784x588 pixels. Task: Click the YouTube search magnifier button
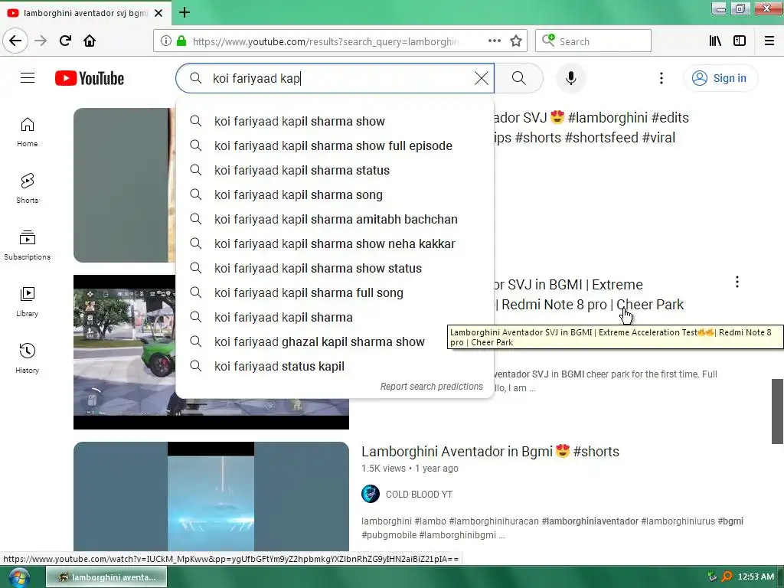coord(518,78)
